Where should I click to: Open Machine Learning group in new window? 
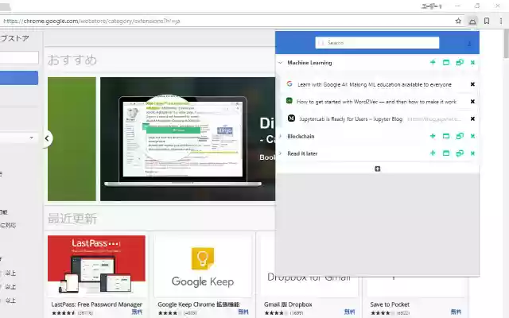460,62
